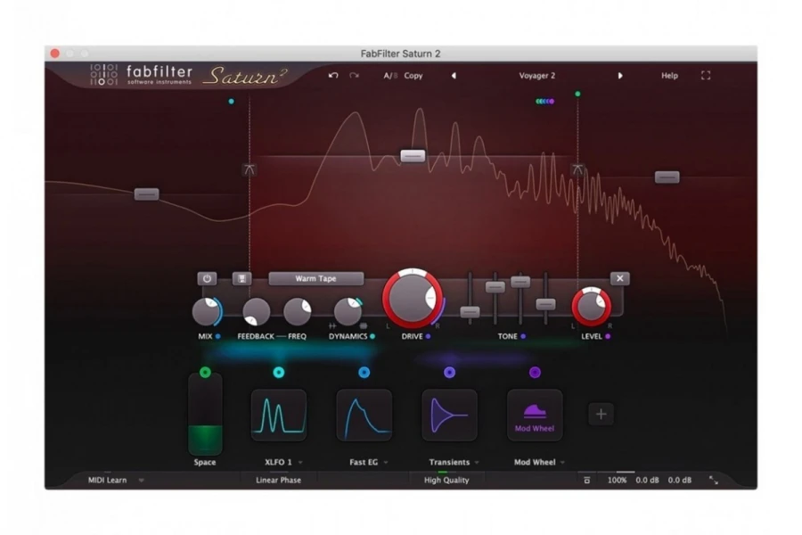The image size is (802, 535).
Task: Click the blue Fast EG source dot
Action: point(364,372)
